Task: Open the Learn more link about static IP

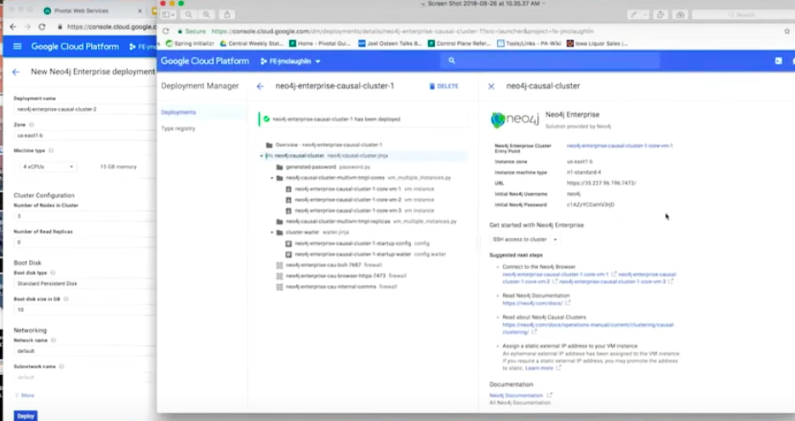Action: [539, 368]
